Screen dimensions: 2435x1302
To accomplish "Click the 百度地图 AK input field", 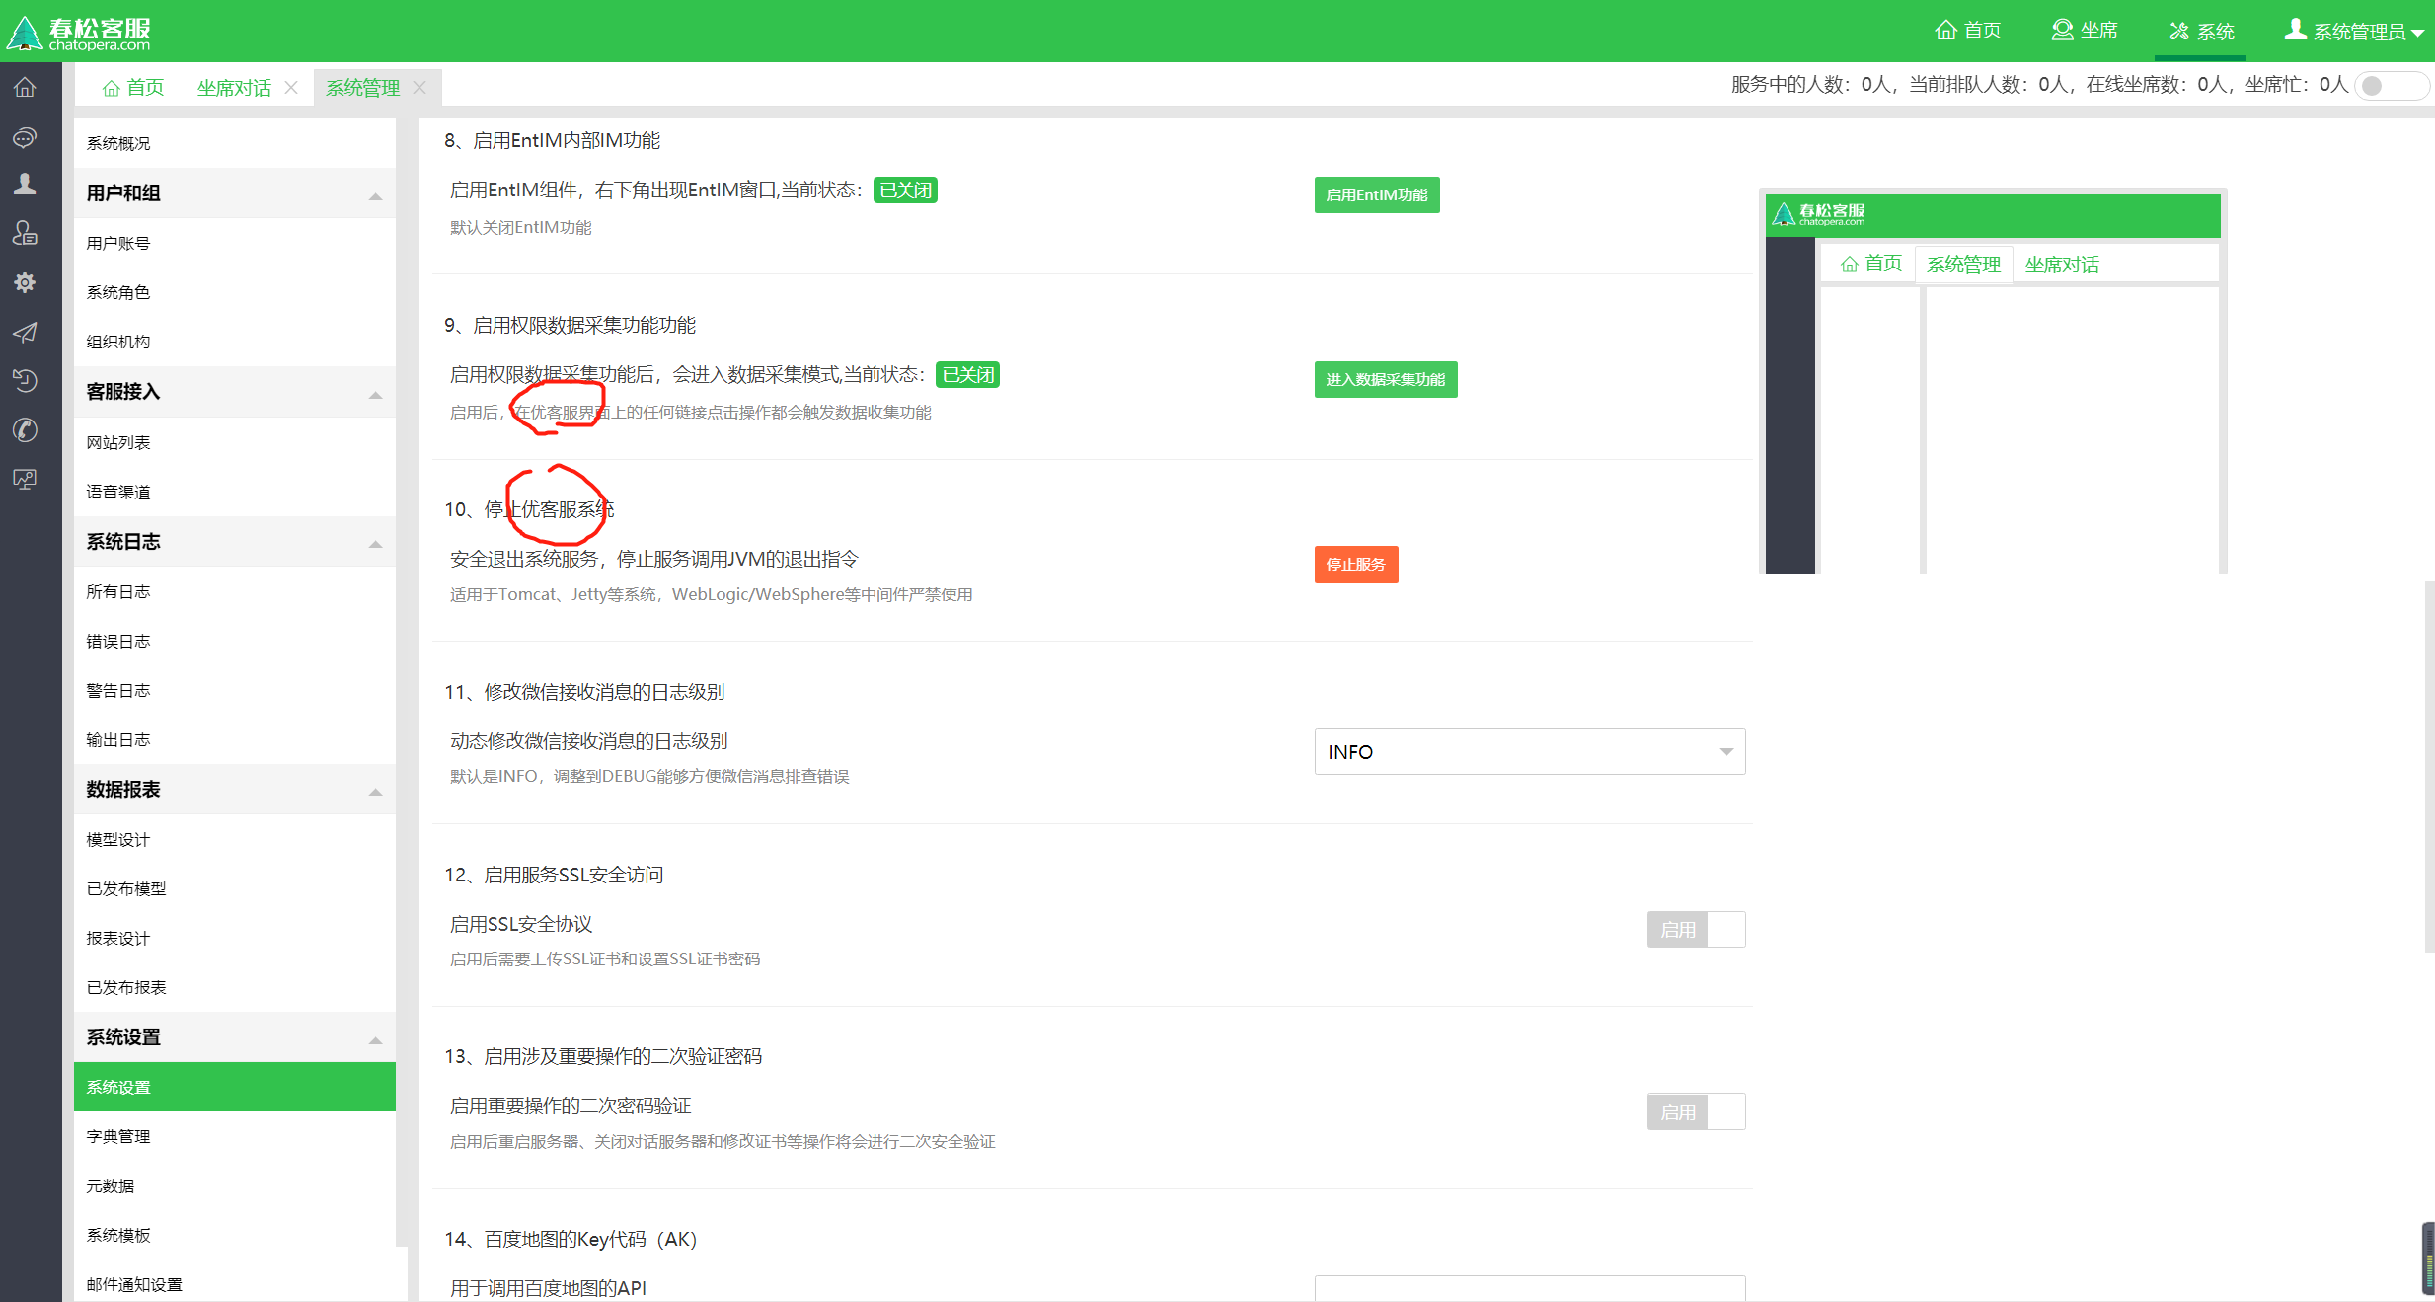I will coord(1528,1289).
